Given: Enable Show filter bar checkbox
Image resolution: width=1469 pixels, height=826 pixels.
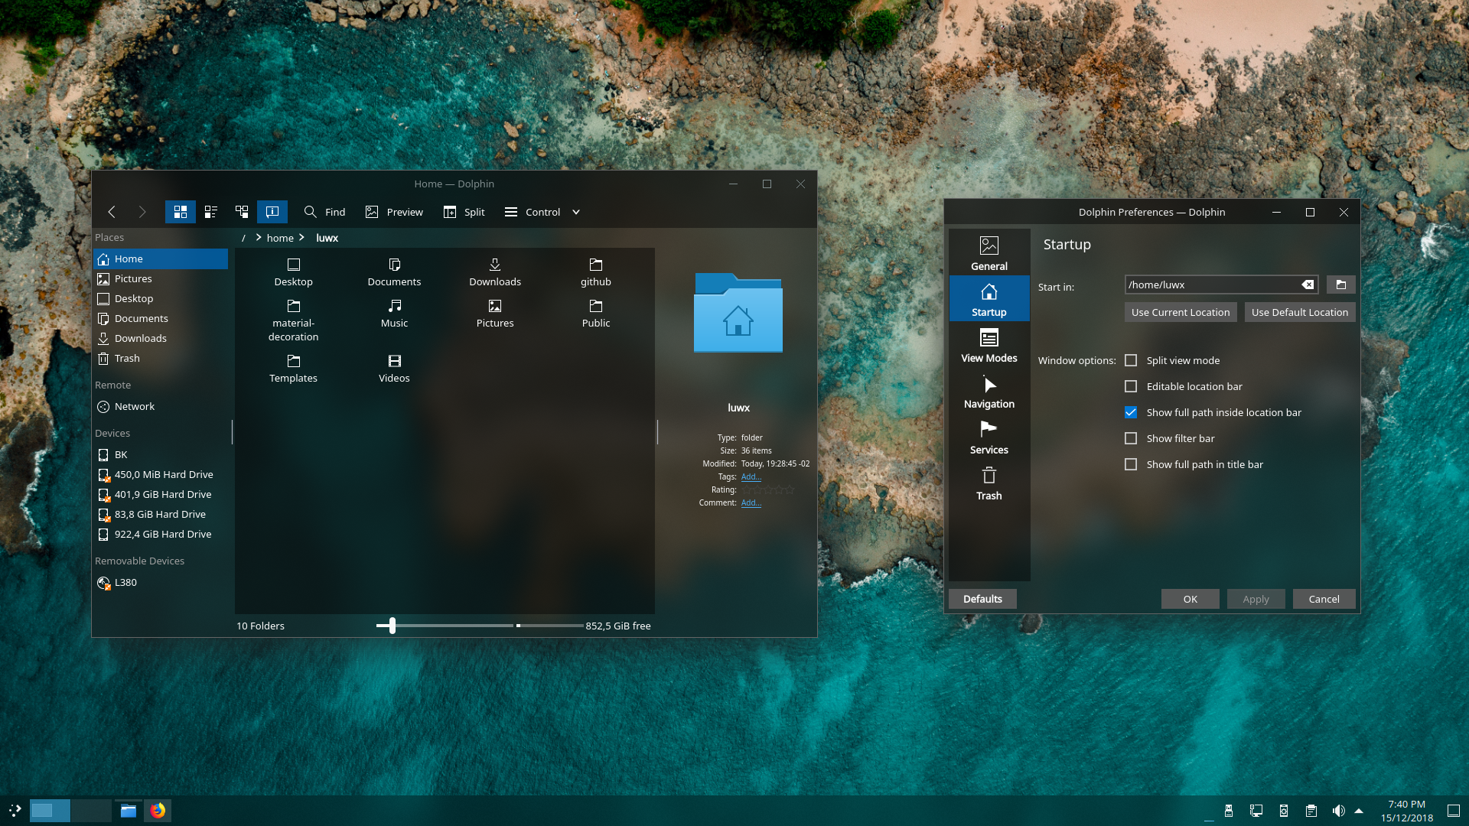Looking at the screenshot, I should pyautogui.click(x=1131, y=438).
